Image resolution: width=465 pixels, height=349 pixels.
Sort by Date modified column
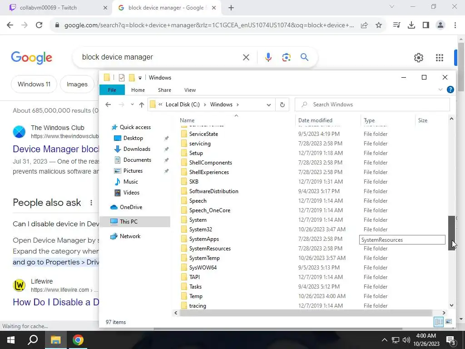315,120
